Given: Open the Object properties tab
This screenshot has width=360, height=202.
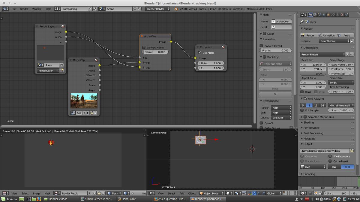Looking at the screenshot, I should [328, 14].
